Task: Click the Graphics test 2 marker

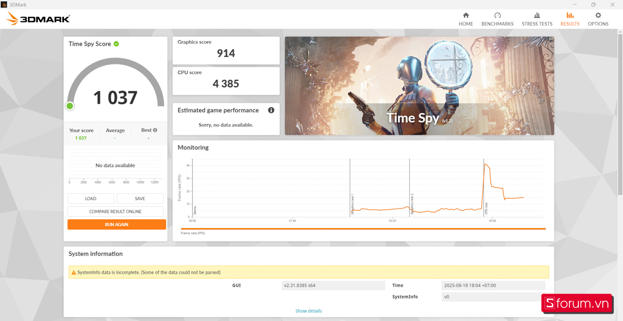Action: [x=412, y=204]
